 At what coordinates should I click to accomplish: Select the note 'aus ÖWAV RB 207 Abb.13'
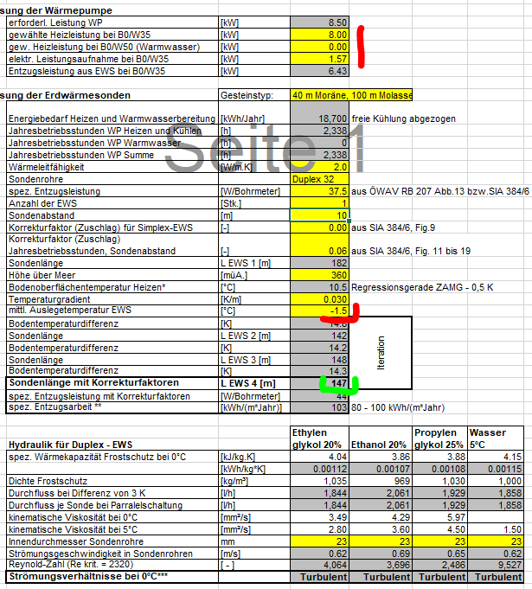pos(440,191)
